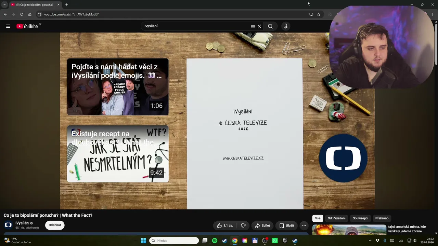Open the iVysílání channel avatar
438x246 pixels.
[x=8, y=225]
